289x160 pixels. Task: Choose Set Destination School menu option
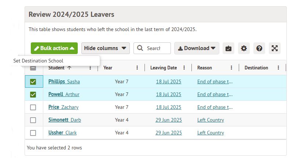point(39,61)
